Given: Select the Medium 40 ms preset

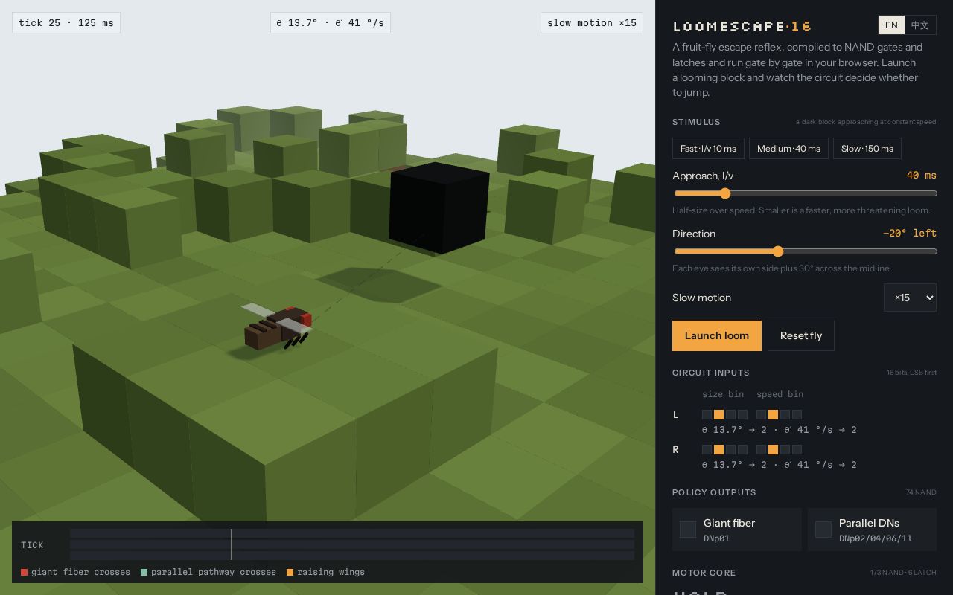Looking at the screenshot, I should click(x=788, y=148).
